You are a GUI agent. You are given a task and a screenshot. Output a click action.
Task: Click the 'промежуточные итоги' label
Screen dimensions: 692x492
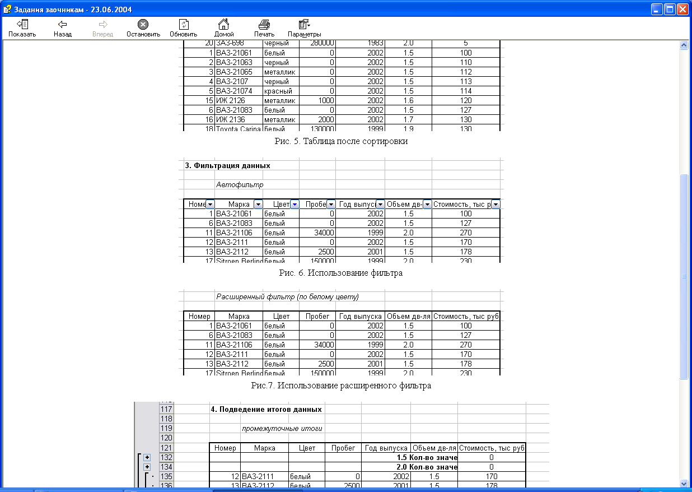click(x=282, y=428)
